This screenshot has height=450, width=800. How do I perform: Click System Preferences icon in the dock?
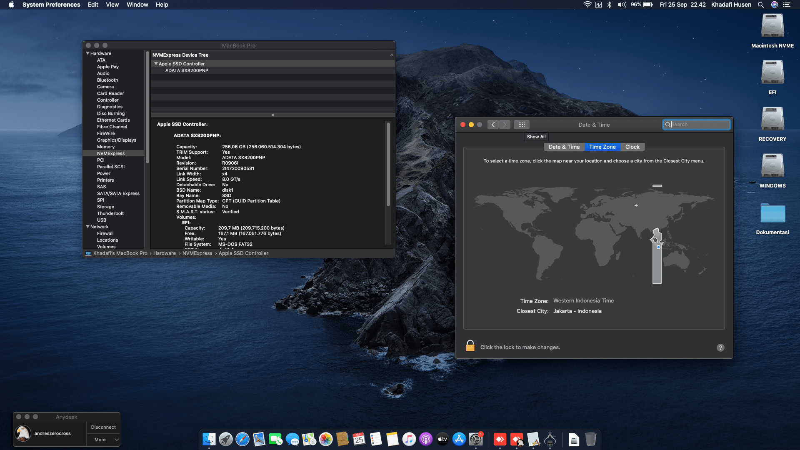476,439
